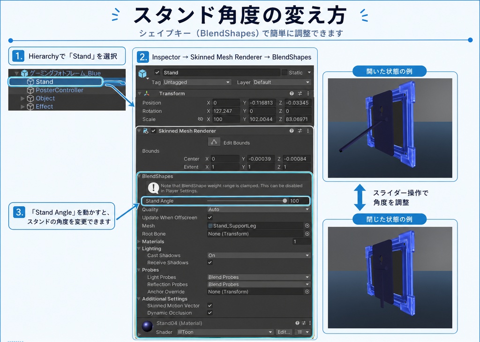Click the Edit Bounds button
Screen dimensions: 480x342
(x=214, y=142)
